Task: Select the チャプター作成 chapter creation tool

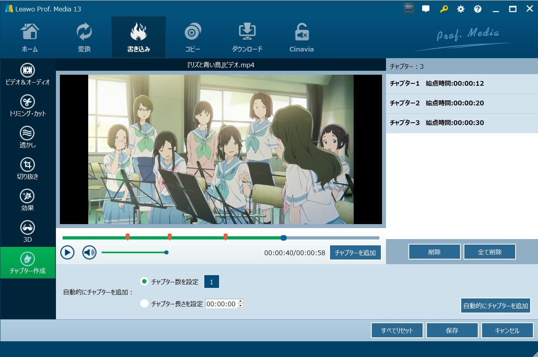Action: coord(28,263)
